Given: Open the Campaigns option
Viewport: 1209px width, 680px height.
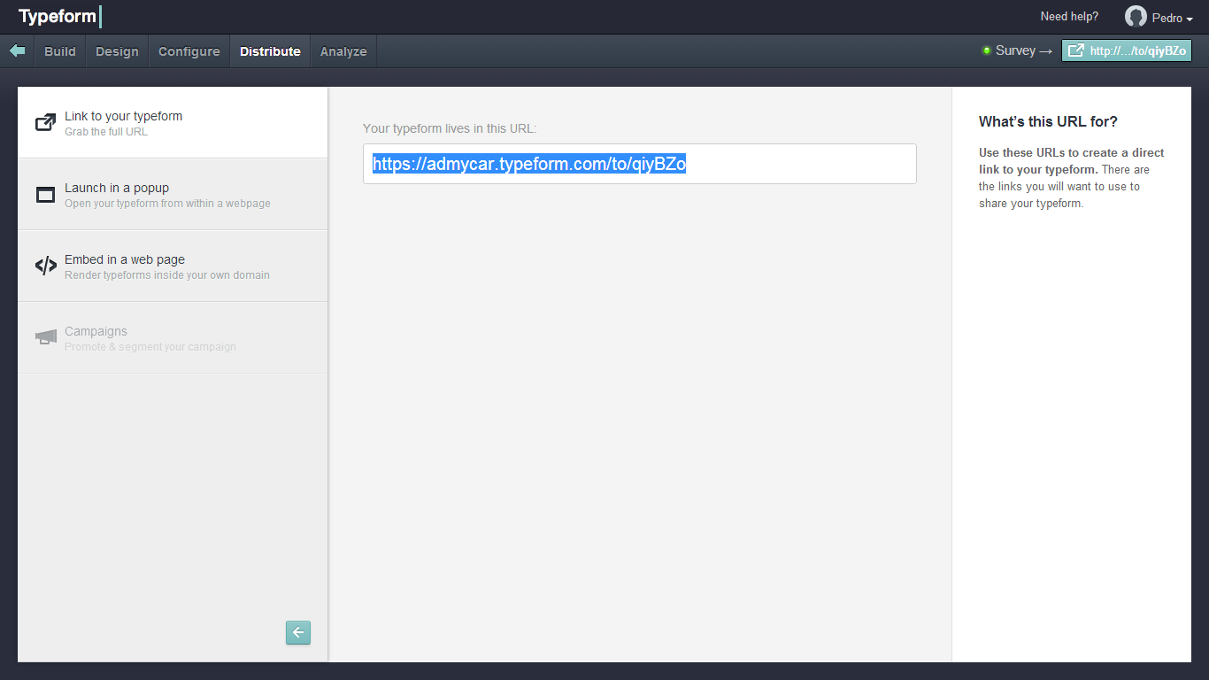Looking at the screenshot, I should [x=173, y=338].
